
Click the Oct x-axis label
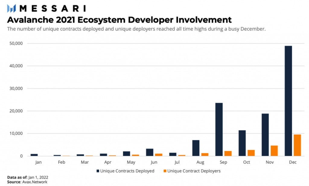click(x=247, y=162)
